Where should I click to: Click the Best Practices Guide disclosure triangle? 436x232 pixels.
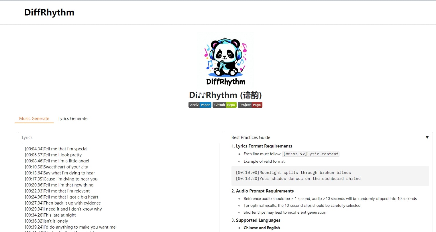coord(428,138)
